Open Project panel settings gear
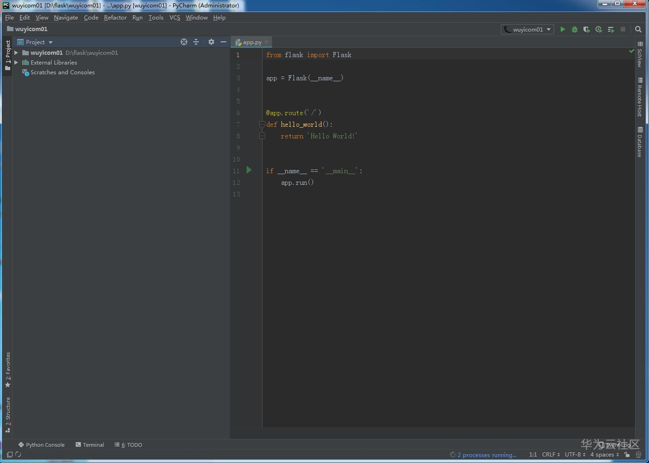649x463 pixels. [x=211, y=42]
